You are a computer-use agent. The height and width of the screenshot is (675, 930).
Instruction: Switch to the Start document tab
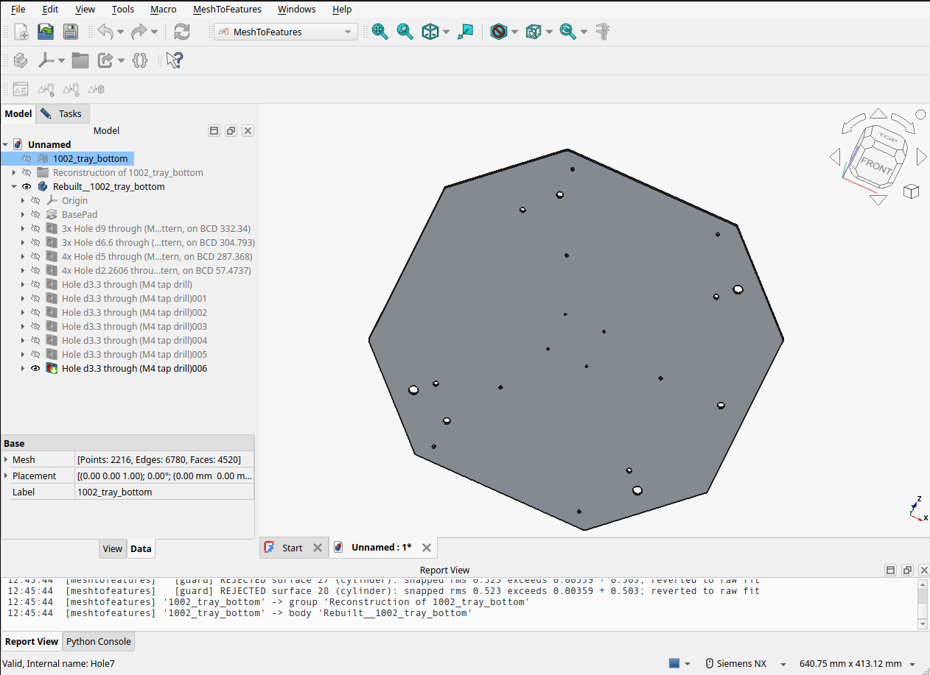[292, 548]
